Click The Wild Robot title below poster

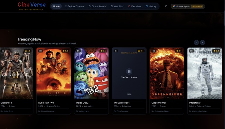(x=121, y=103)
